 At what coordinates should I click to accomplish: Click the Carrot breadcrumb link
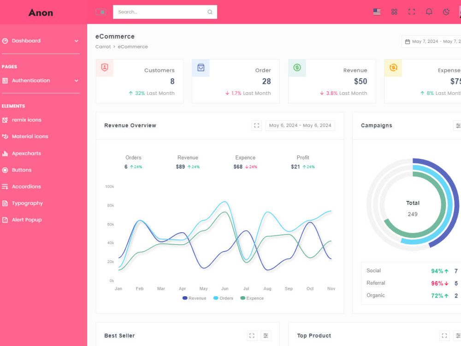pos(103,47)
